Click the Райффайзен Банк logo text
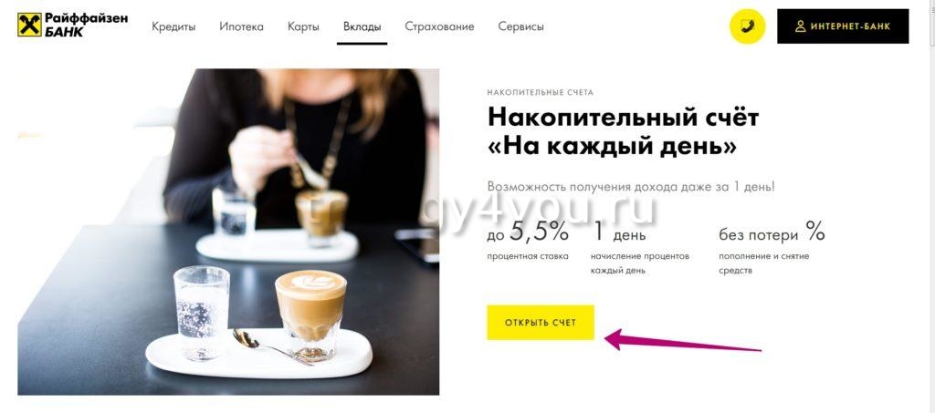Screen dimensions: 935x413 [x=86, y=25]
